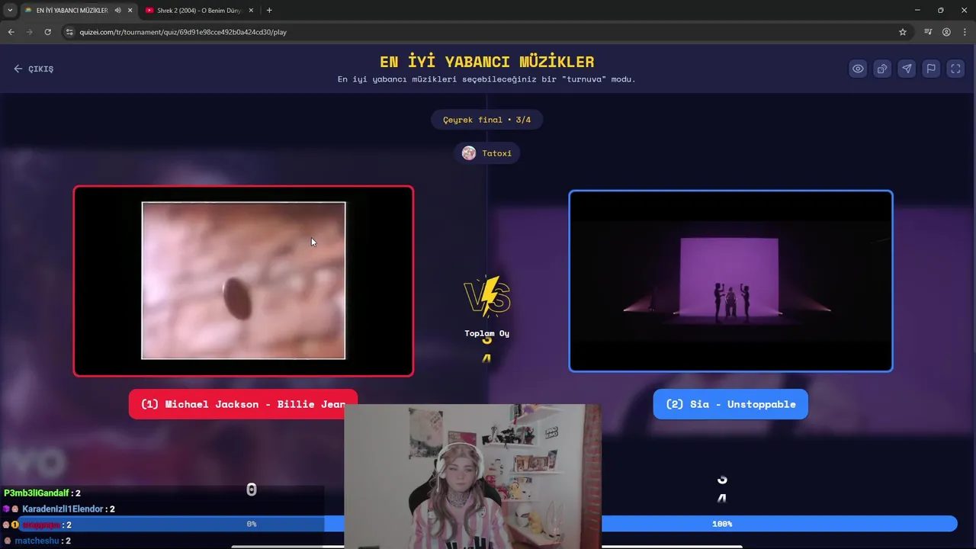Screen dimensions: 976x549
Task: Click the paper plane share icon
Action: coord(907,69)
